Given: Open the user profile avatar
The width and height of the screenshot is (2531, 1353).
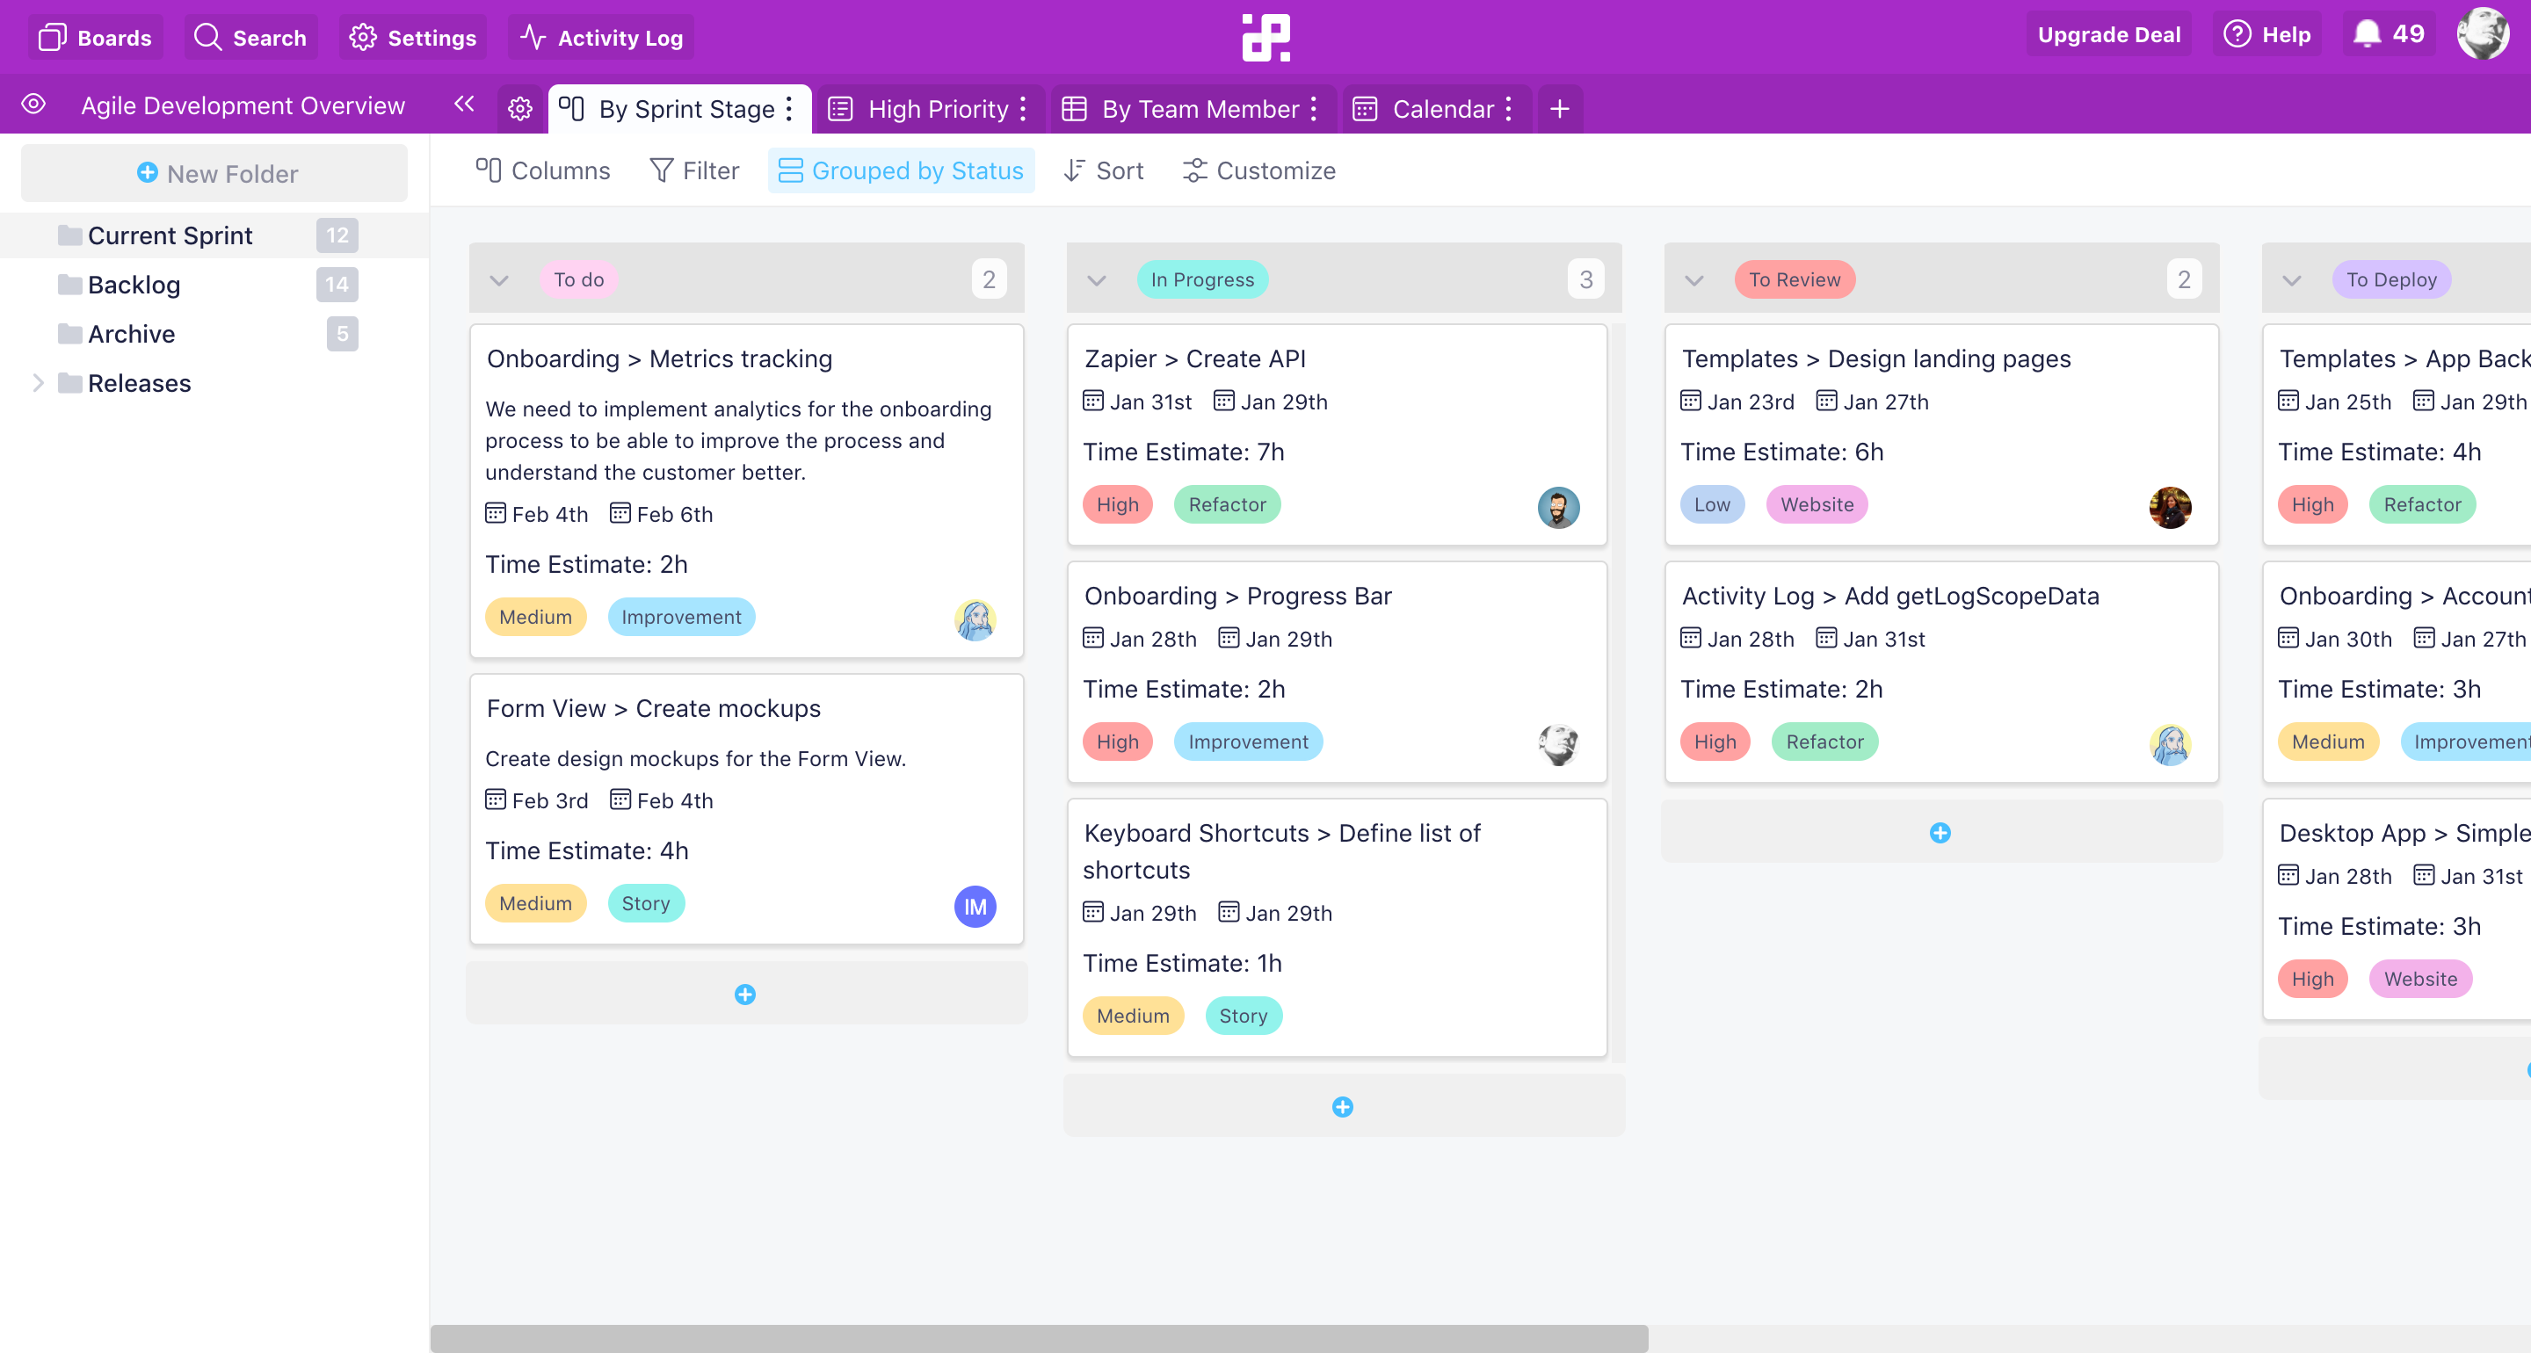Looking at the screenshot, I should click(2483, 34).
